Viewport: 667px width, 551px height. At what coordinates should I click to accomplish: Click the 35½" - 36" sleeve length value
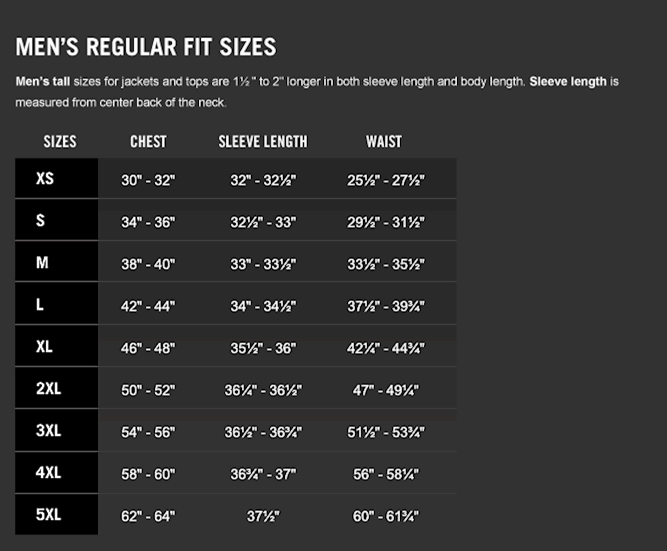pyautogui.click(x=263, y=348)
